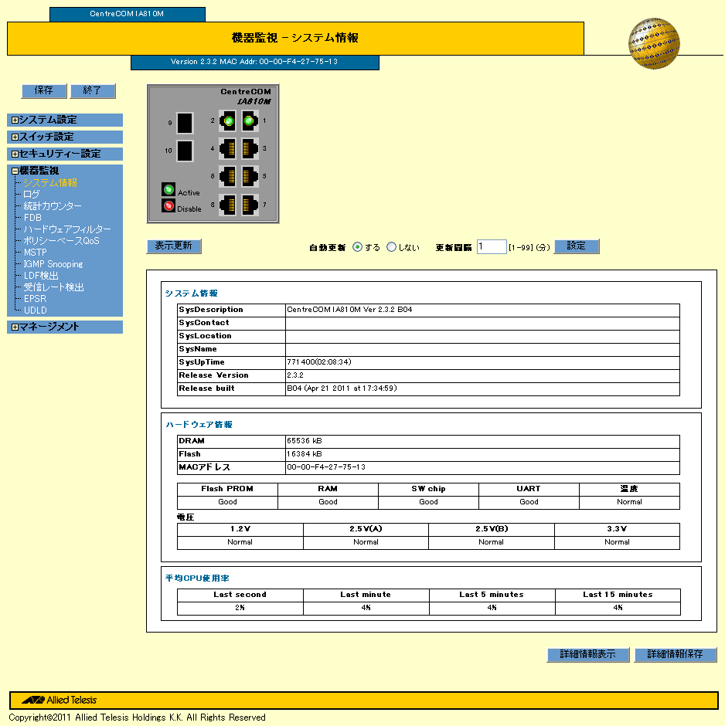725x726 pixels.
Task: Click SFP port 10 slot on the switch
Action: (185, 151)
